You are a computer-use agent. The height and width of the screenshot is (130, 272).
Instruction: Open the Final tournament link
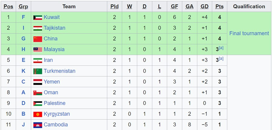(x=249, y=33)
